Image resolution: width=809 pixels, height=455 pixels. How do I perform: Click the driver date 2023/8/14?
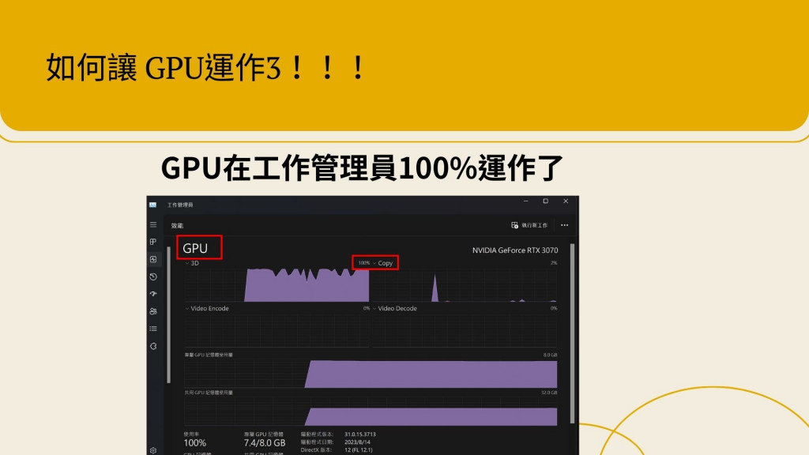tap(357, 442)
